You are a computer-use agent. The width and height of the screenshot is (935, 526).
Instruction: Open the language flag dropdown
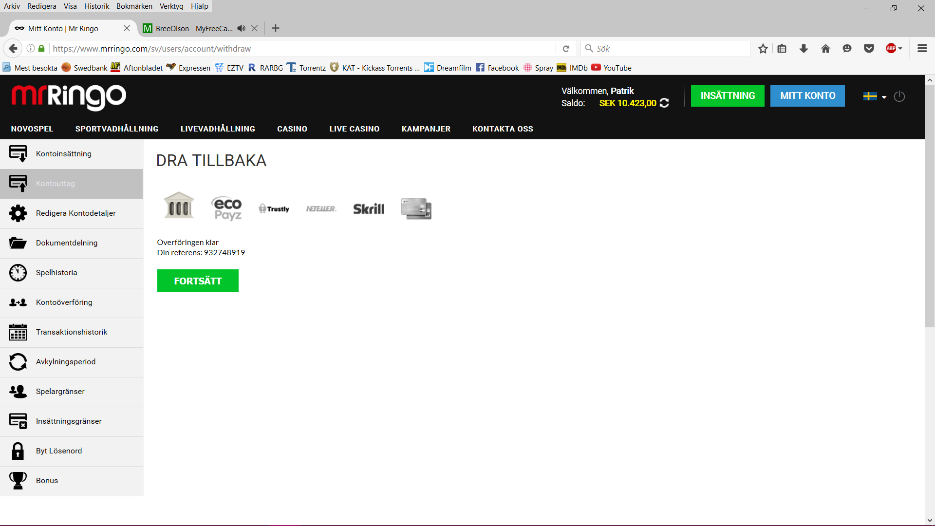point(875,96)
